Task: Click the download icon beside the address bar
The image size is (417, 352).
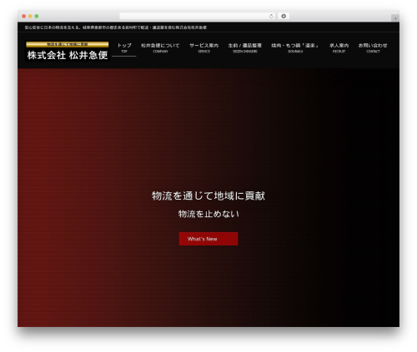Action: [284, 16]
